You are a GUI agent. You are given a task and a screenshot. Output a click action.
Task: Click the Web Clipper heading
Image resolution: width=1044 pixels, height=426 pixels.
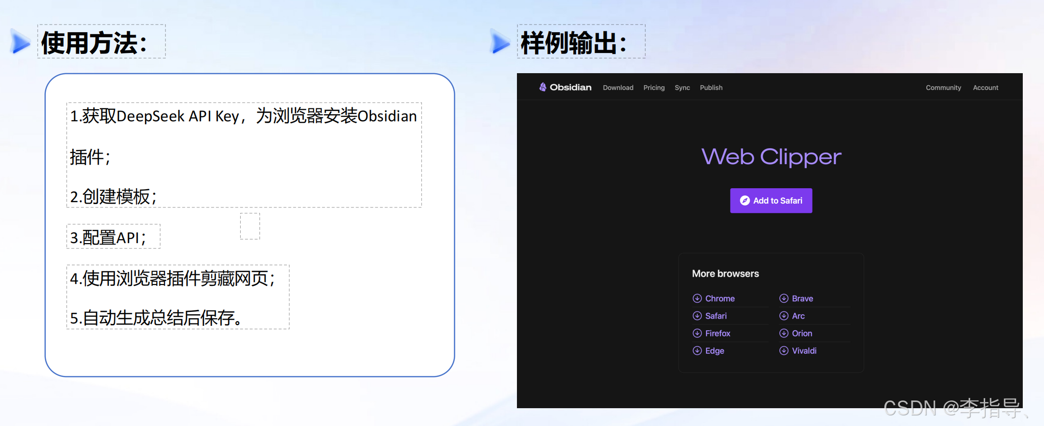tap(771, 157)
